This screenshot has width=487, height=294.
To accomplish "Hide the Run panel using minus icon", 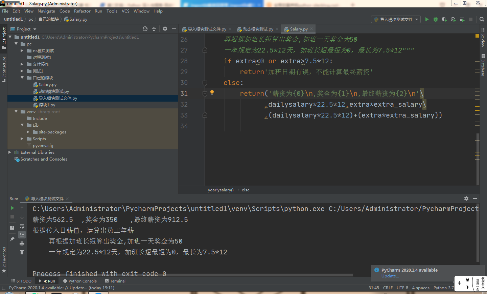I will pyautogui.click(x=475, y=198).
